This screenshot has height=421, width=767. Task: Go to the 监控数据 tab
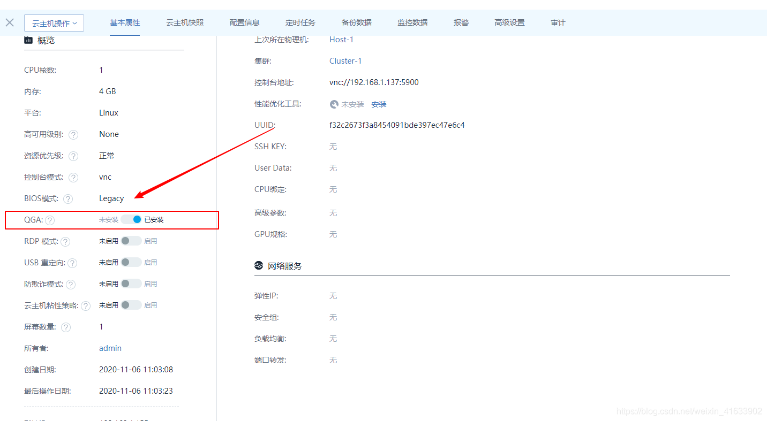pyautogui.click(x=412, y=22)
